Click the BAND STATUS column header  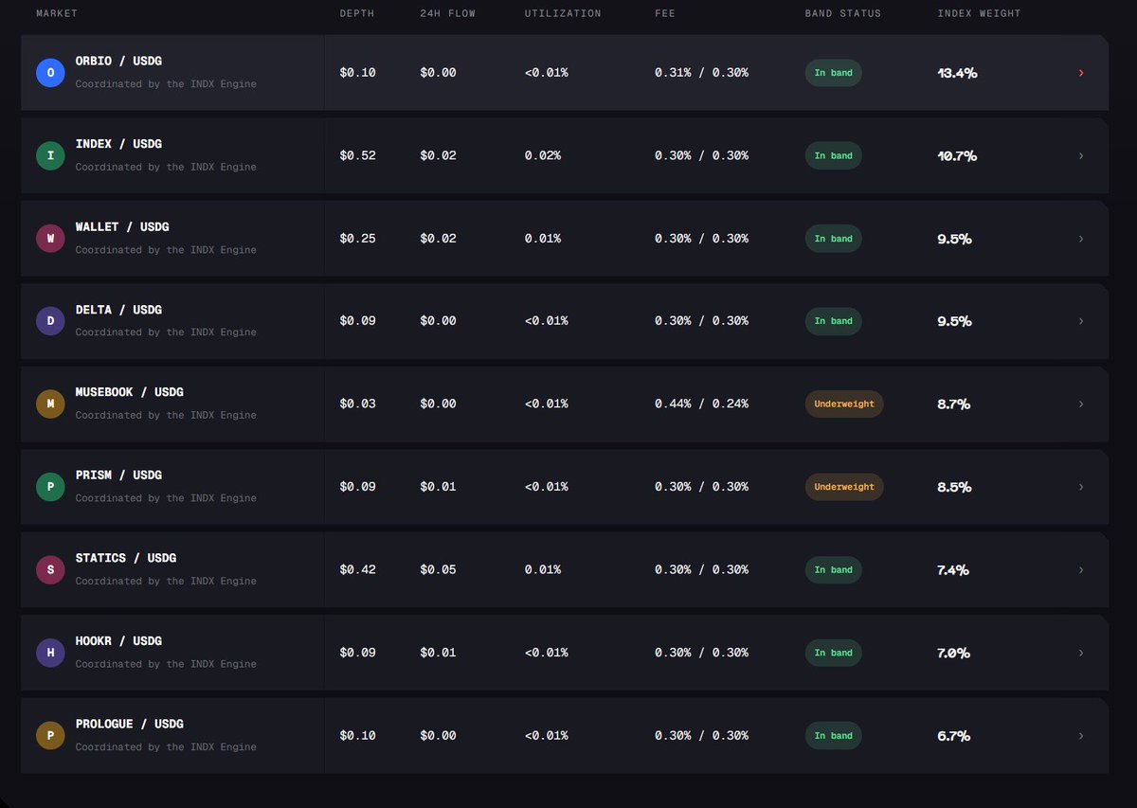click(843, 13)
